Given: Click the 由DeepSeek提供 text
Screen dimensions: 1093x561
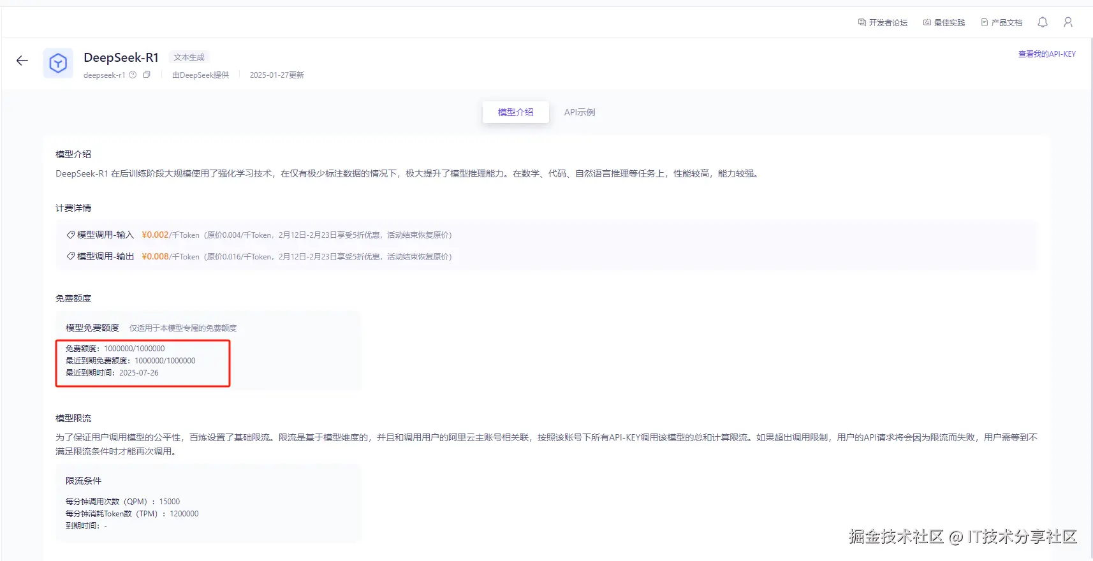Looking at the screenshot, I should (x=200, y=75).
